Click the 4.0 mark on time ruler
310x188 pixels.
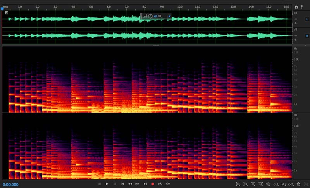coord(73,7)
